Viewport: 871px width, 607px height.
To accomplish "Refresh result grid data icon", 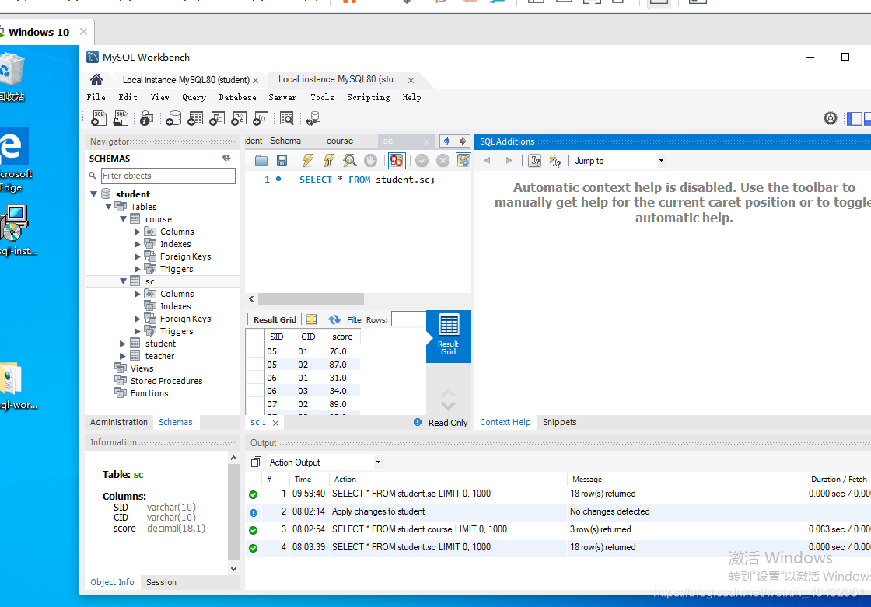I will point(334,319).
